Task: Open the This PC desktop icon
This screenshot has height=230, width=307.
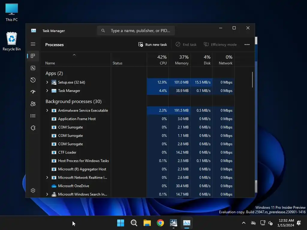Action: 12,12
